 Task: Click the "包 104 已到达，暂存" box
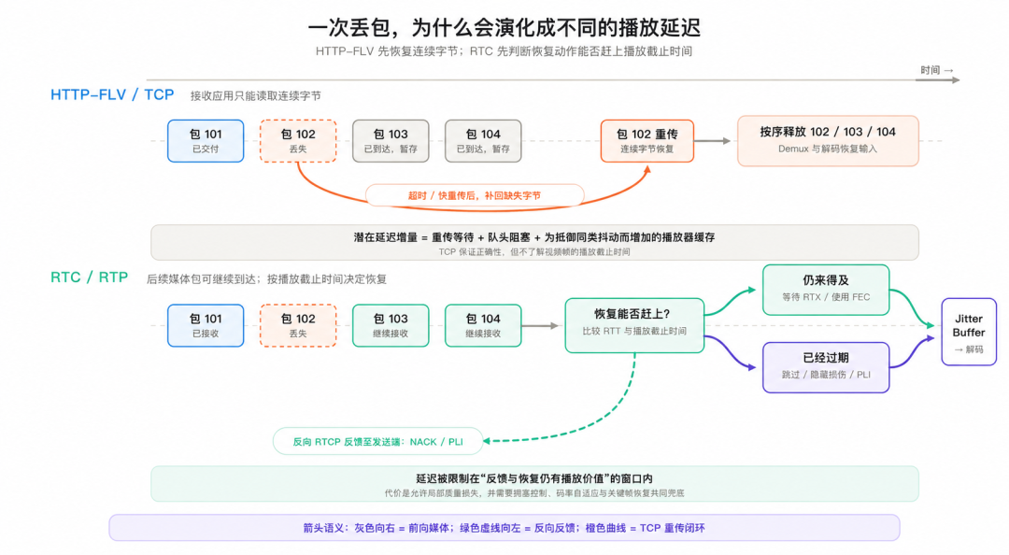pyautogui.click(x=483, y=140)
